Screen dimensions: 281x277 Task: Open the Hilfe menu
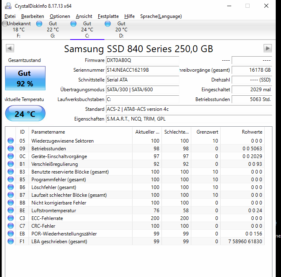tap(129, 16)
